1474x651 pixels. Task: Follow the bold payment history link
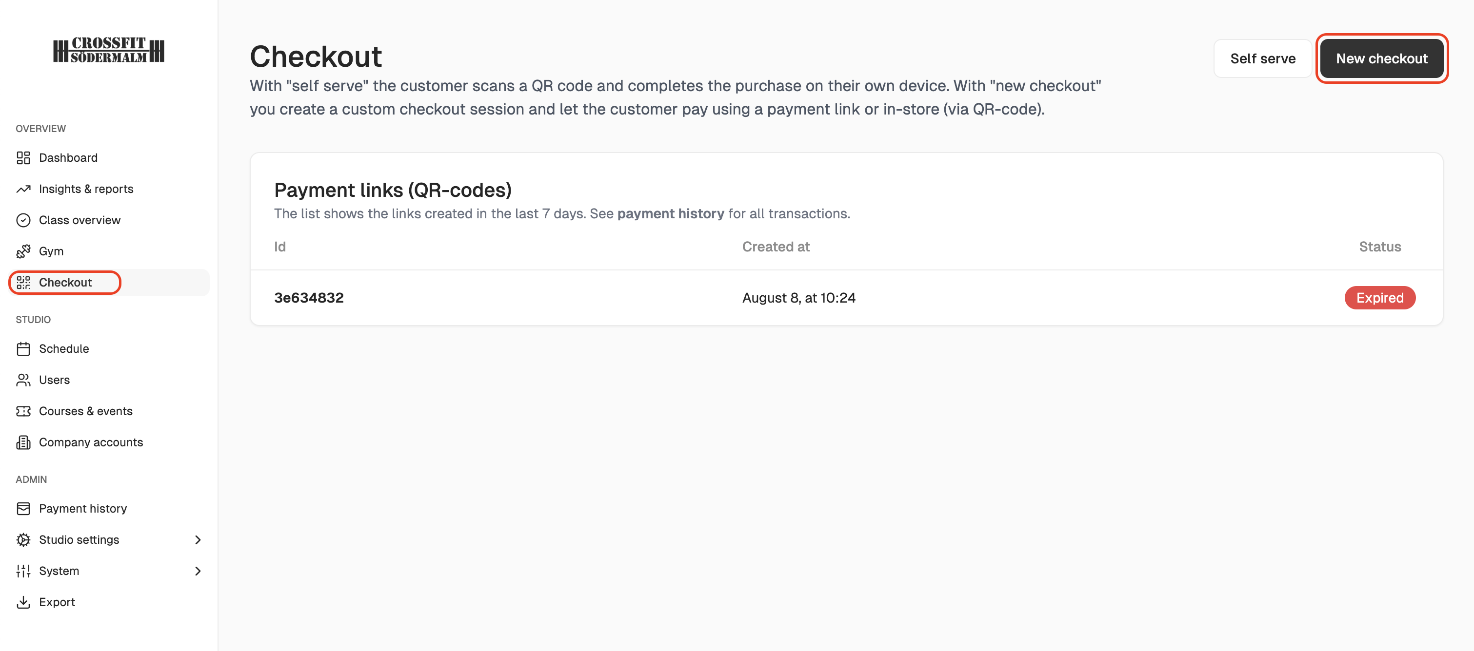(670, 214)
